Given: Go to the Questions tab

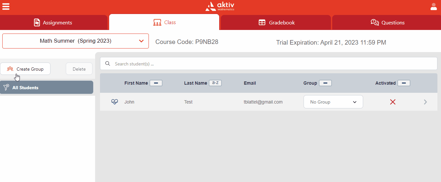Looking at the screenshot, I should 387,22.
